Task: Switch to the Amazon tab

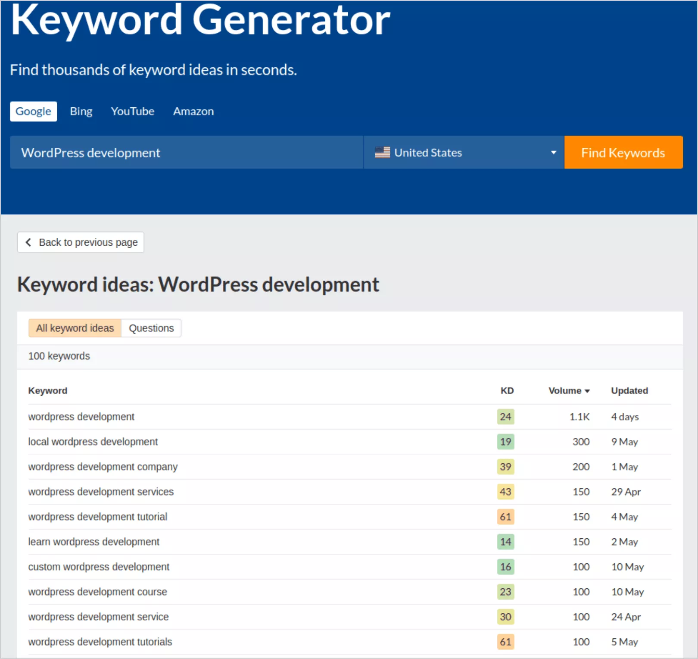Action: pyautogui.click(x=193, y=112)
